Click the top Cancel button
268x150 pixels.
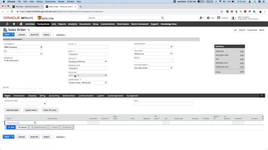tap(21, 35)
